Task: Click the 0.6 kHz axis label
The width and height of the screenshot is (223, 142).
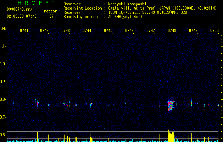Action: point(3,135)
